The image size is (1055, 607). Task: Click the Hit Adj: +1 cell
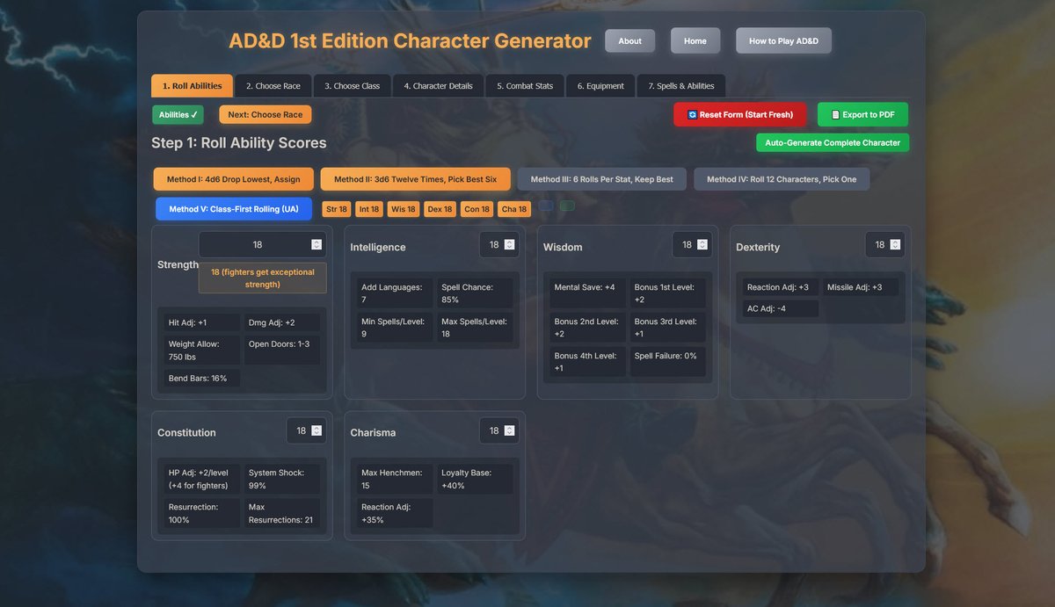[x=201, y=322]
